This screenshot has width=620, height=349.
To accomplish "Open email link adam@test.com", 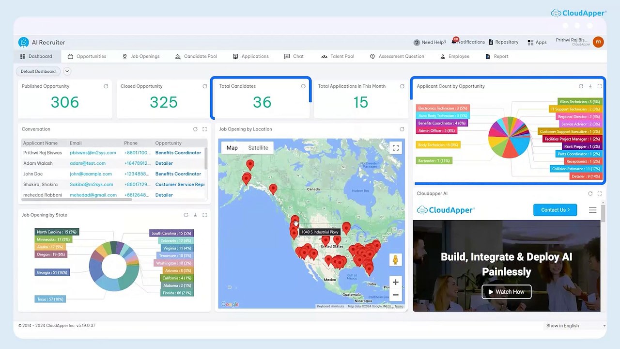I will [88, 163].
